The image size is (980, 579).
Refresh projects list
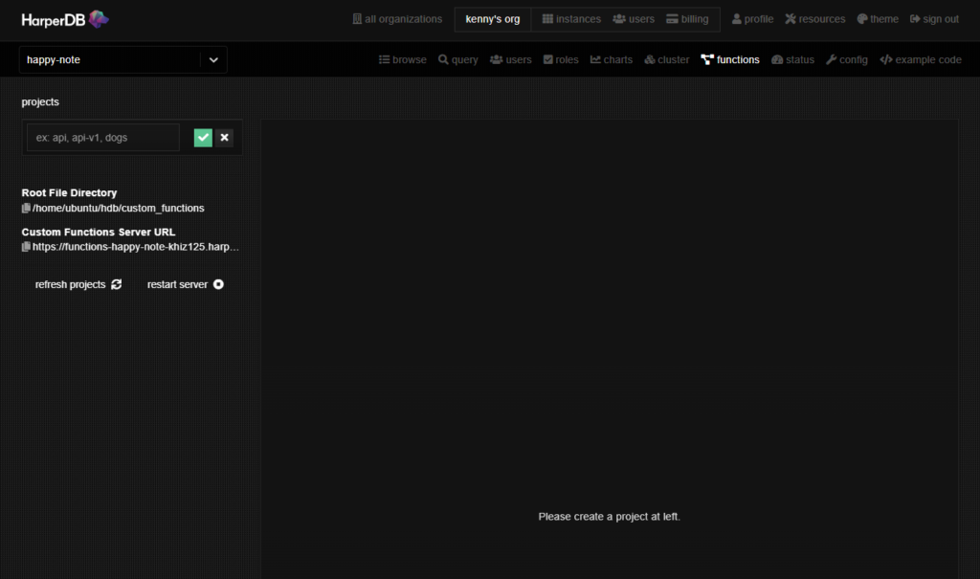pyautogui.click(x=78, y=284)
